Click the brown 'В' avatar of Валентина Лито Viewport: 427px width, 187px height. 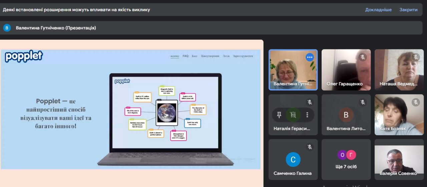(346, 115)
